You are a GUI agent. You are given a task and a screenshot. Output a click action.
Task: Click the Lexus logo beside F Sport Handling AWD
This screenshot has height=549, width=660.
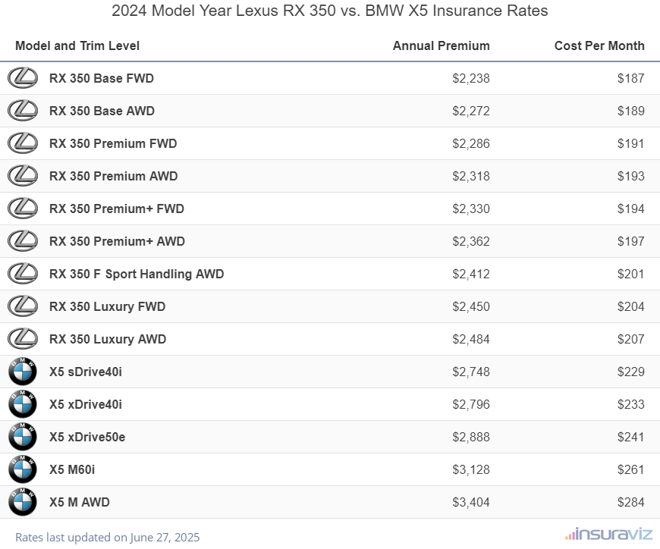click(23, 274)
